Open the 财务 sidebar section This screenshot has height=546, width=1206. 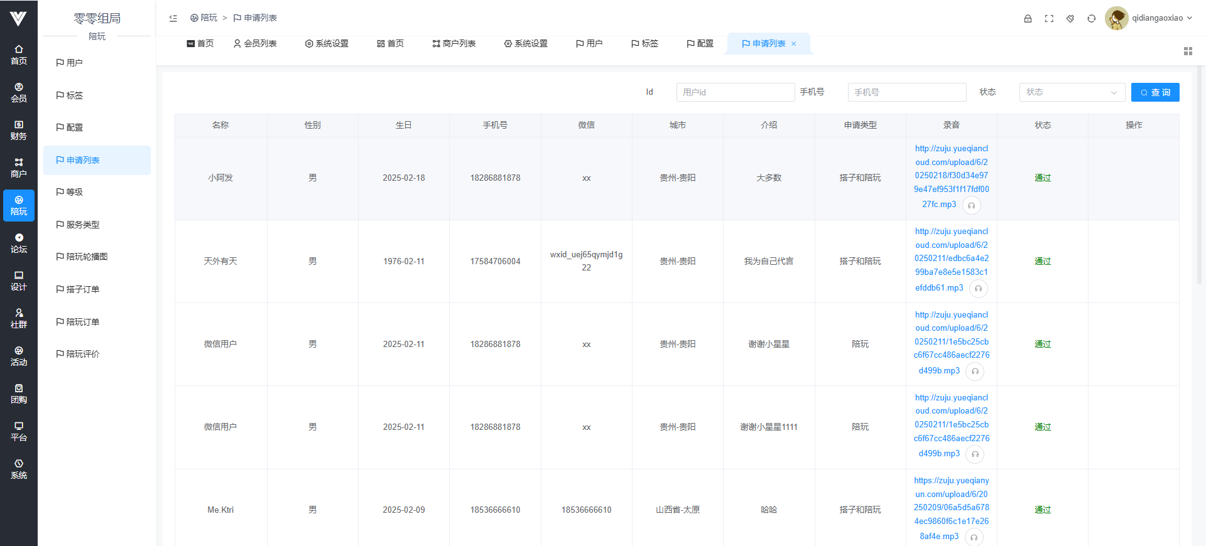[x=19, y=131]
